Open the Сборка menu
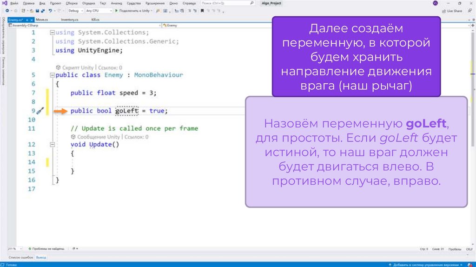Image resolution: width=476 pixels, height=267 pixels. pos(72,3)
